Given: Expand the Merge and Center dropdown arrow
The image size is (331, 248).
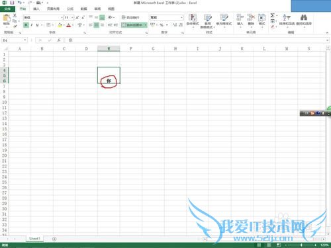Looking at the screenshot, I should tap(146, 25).
